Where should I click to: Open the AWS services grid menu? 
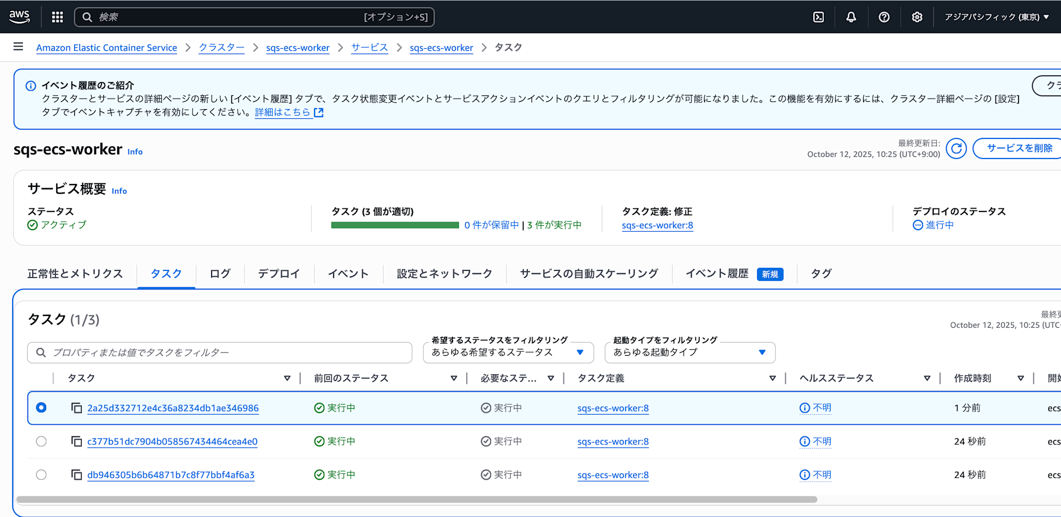click(57, 17)
